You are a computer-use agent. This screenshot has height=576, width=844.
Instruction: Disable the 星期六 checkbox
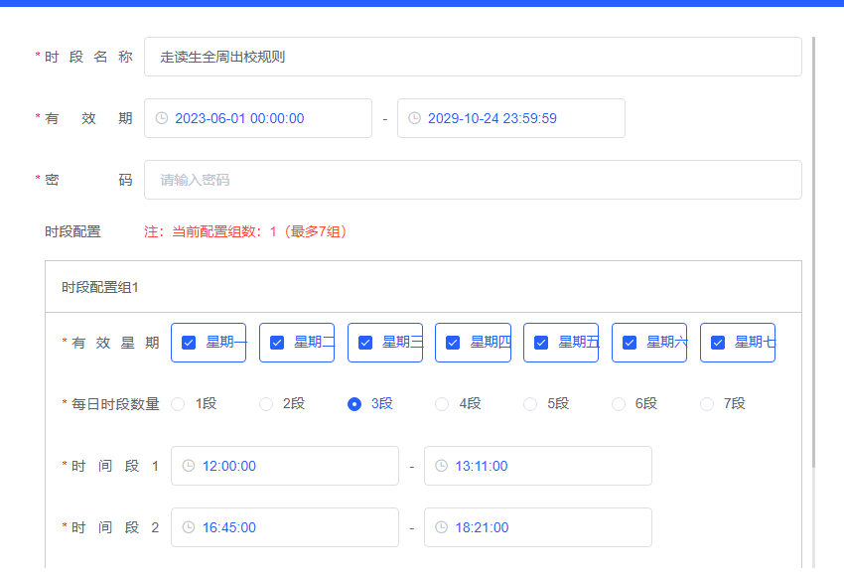click(630, 343)
